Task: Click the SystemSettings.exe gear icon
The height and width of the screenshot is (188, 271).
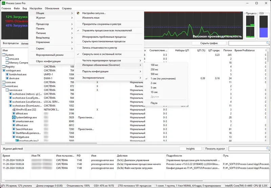Action: tap(14, 117)
